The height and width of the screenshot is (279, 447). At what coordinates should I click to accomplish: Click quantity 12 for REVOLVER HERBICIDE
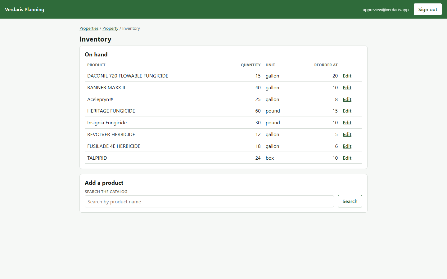(x=258, y=135)
